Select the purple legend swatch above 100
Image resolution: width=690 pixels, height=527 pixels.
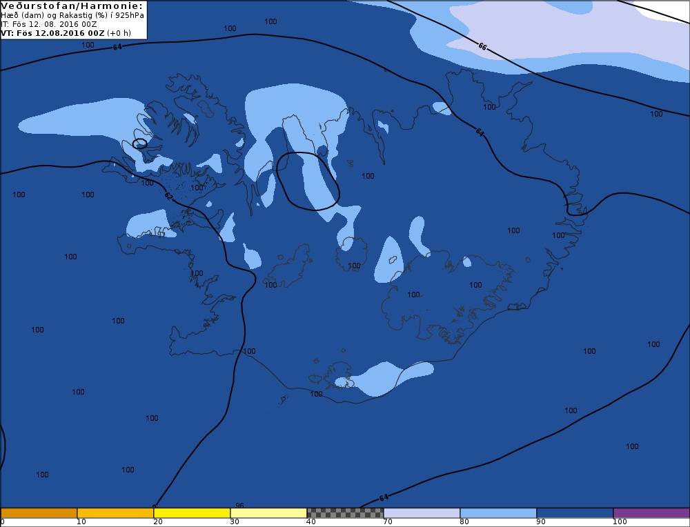pyautogui.click(x=651, y=513)
